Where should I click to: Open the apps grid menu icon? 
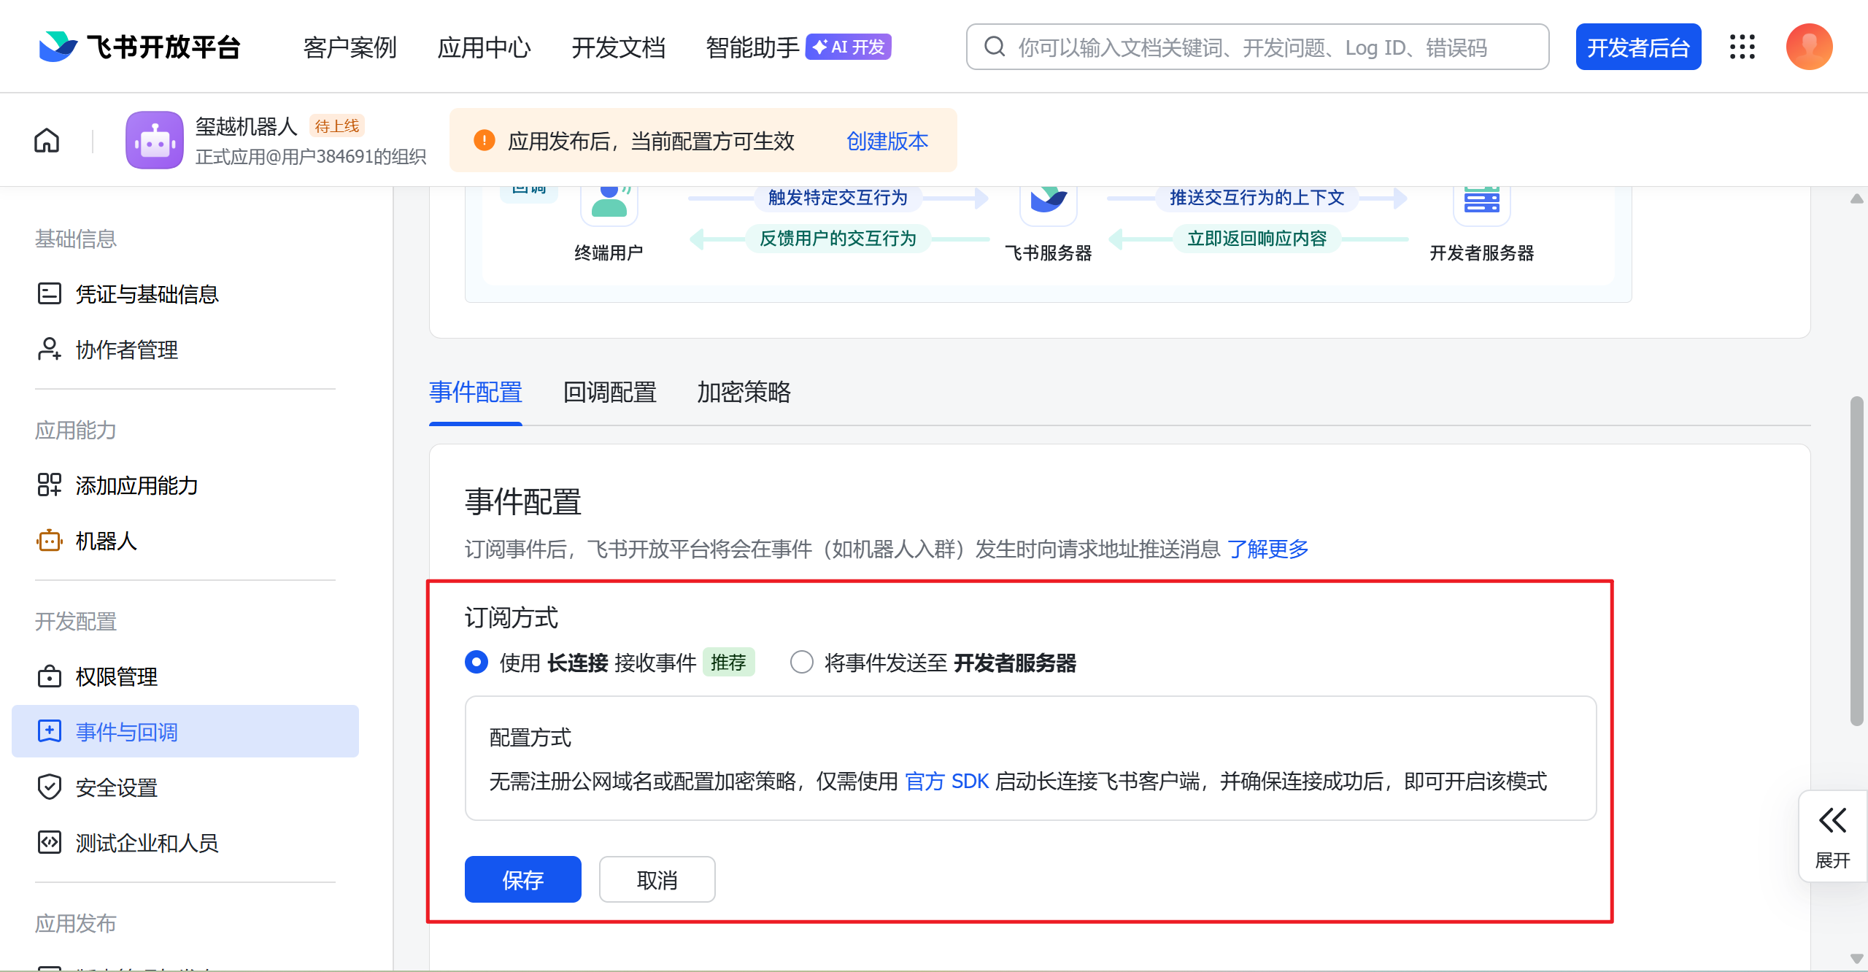(x=1742, y=47)
